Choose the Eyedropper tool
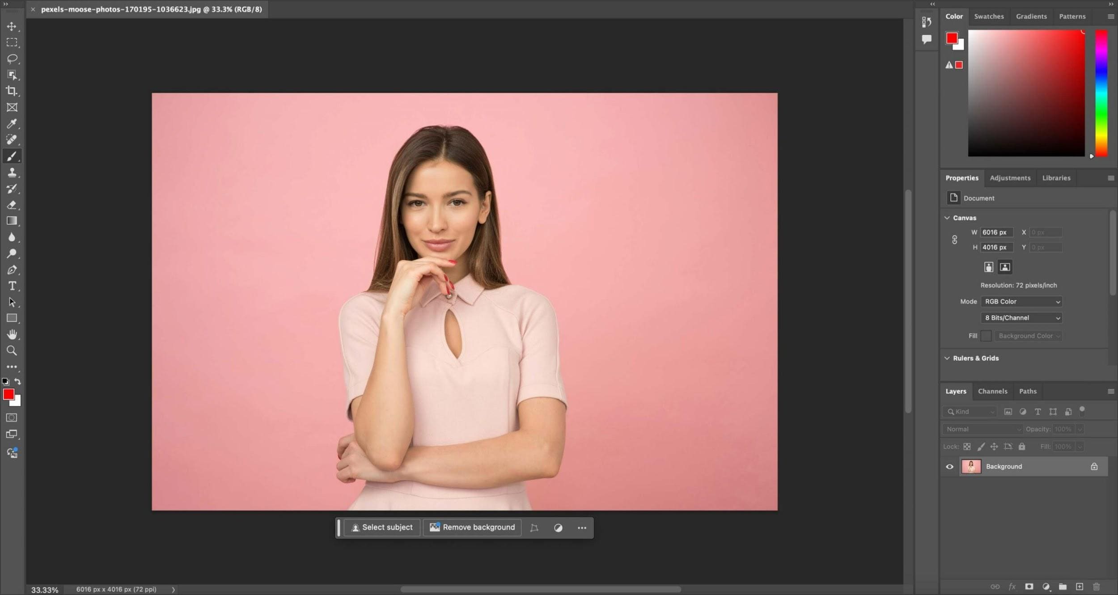 pyautogui.click(x=12, y=123)
